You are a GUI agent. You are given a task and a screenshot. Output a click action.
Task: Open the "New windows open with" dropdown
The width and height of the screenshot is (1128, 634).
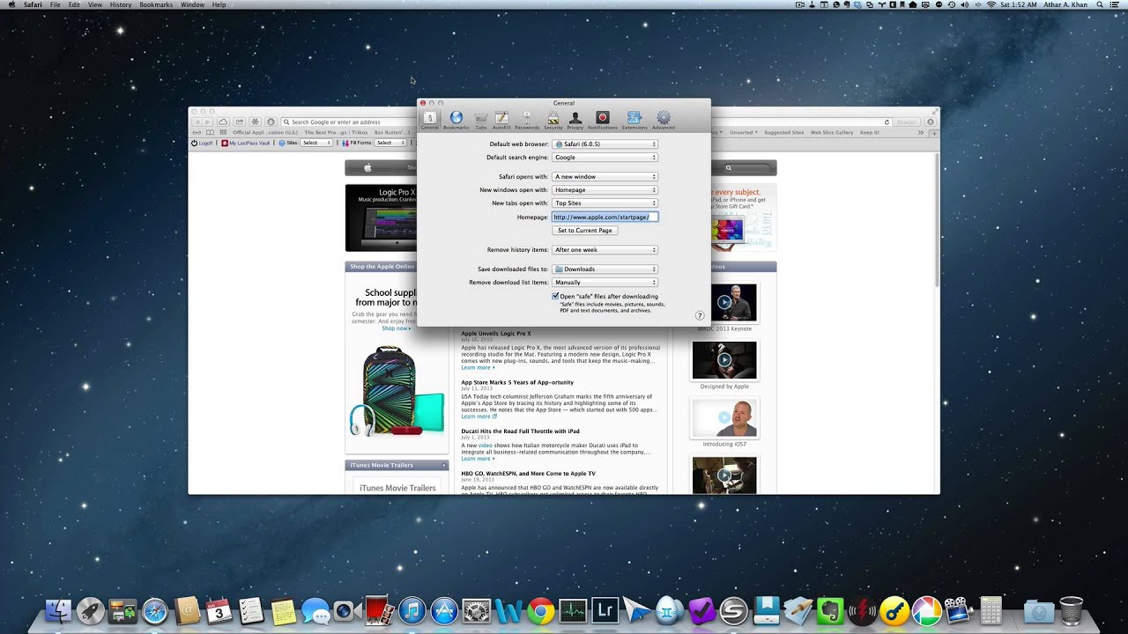(x=605, y=189)
